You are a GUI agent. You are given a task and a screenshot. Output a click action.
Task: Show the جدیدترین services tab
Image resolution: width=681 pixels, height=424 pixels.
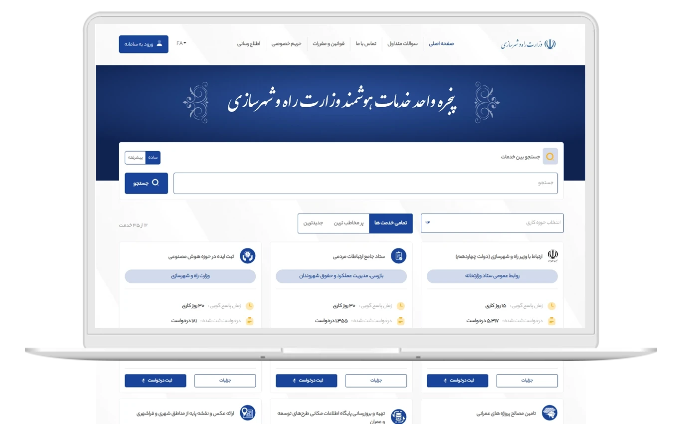[x=314, y=223]
